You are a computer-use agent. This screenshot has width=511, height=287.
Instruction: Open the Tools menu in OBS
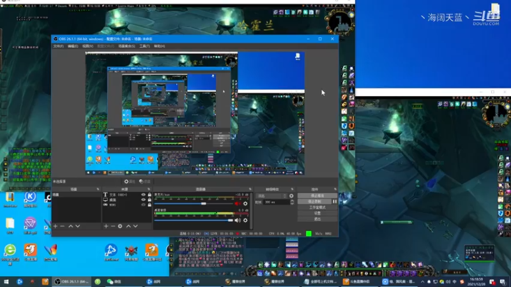tap(144, 46)
